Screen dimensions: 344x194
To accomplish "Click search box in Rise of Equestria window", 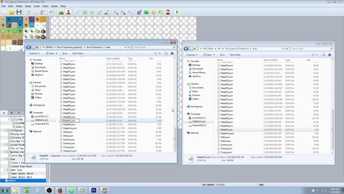I will [154, 47].
